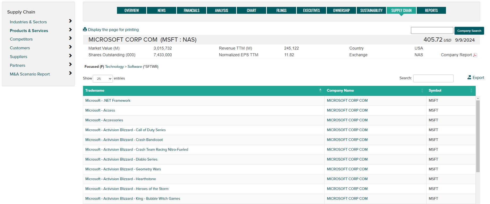490x204 pixels.
Task: Focus the table Search input field
Action: [433, 78]
